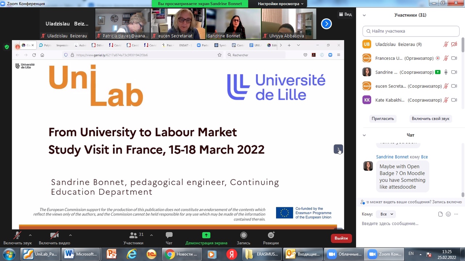Click the next slide arrow on shared presentation
The width and height of the screenshot is (465, 261).
pos(338,149)
